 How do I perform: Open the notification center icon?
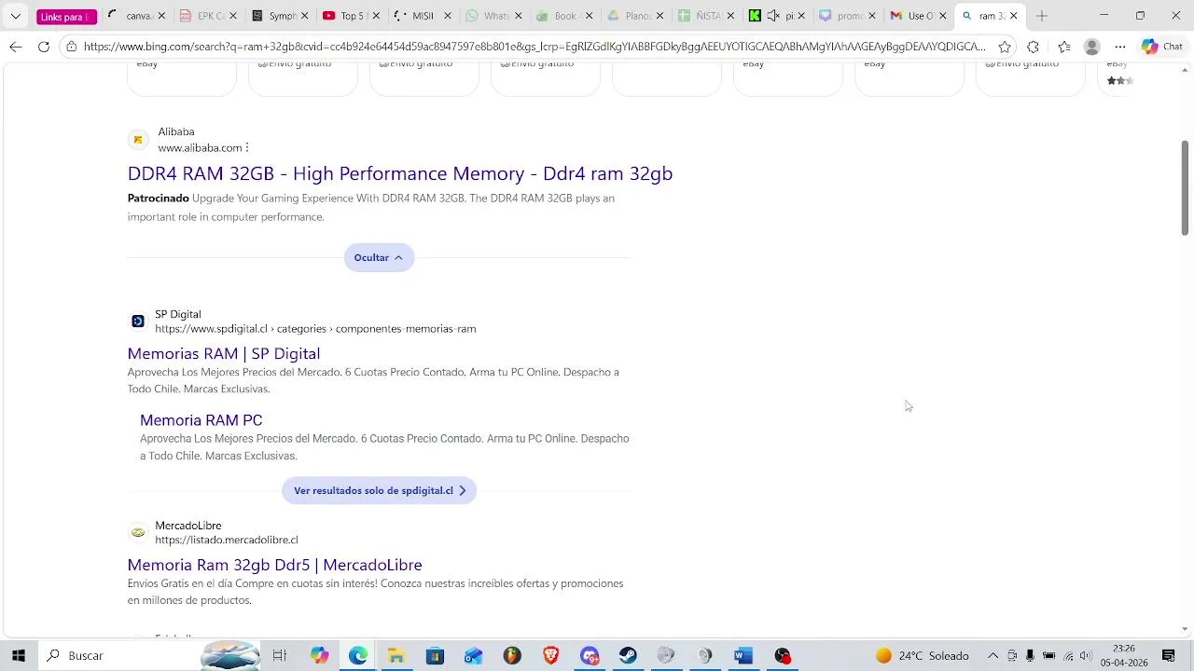[x=1168, y=656]
